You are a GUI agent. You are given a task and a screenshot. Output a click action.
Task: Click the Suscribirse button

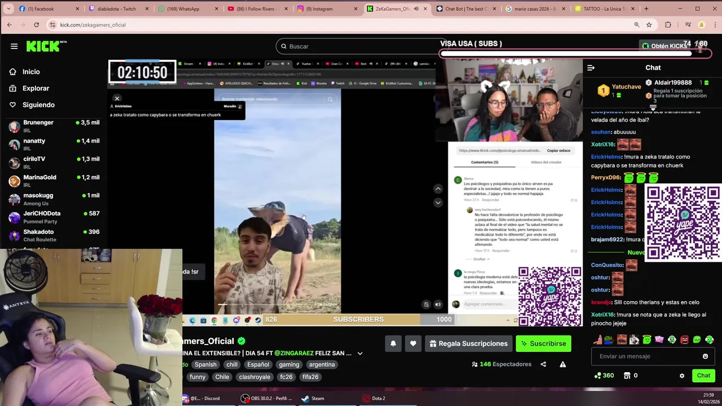[543, 343]
